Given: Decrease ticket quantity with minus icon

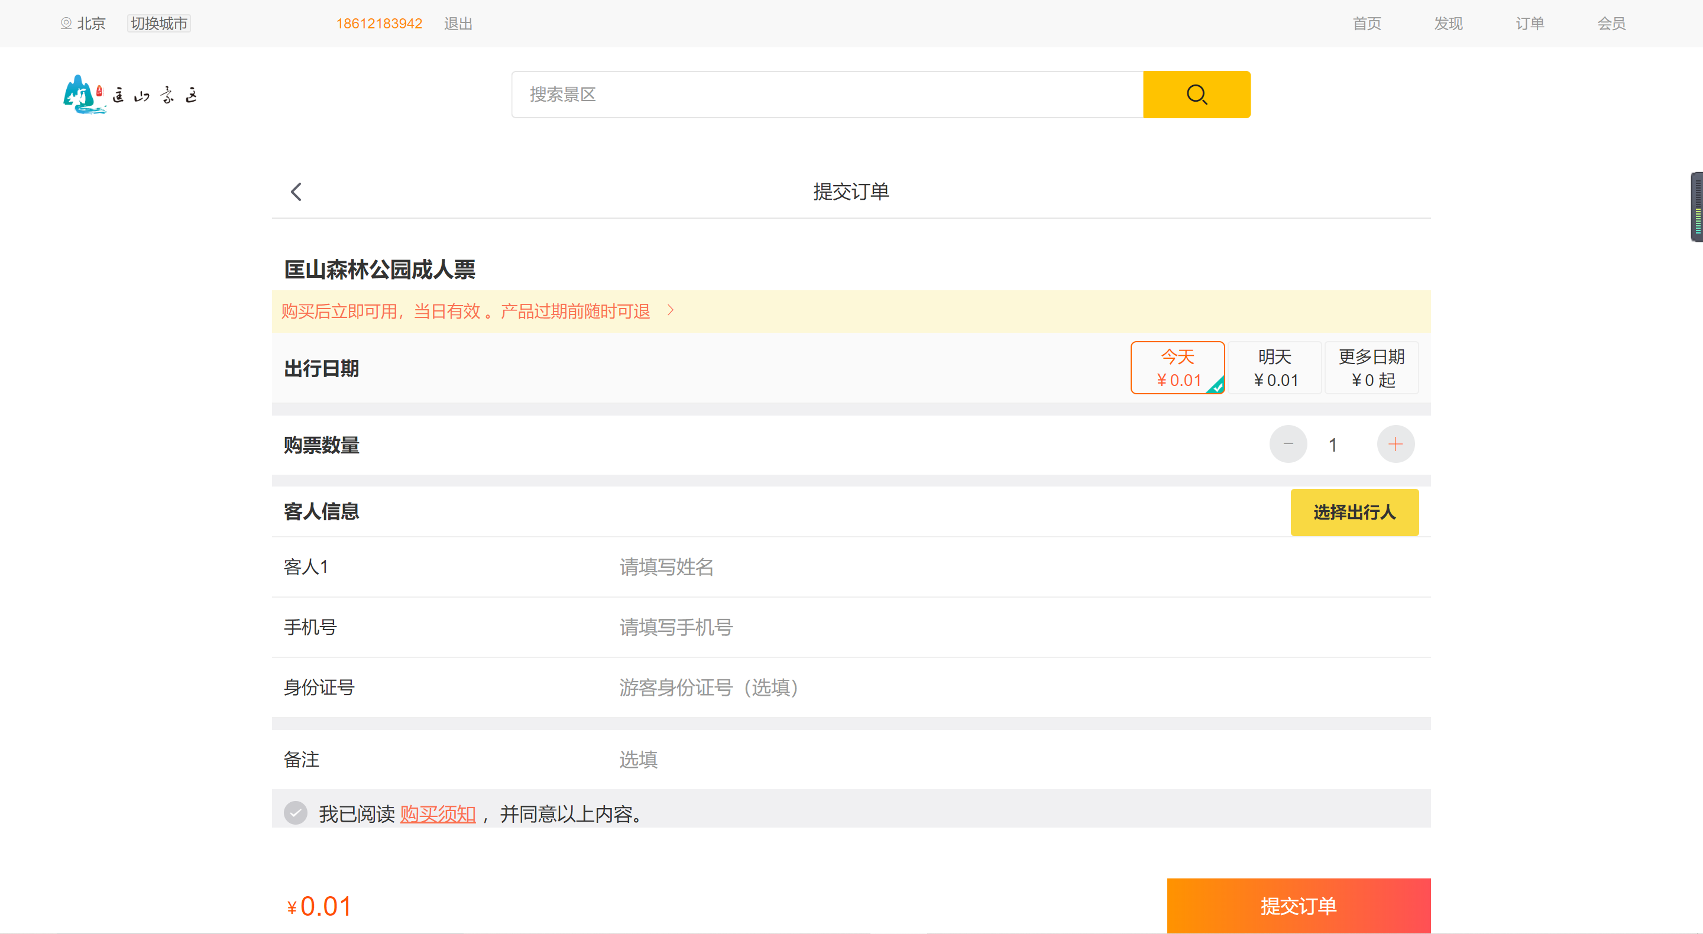Looking at the screenshot, I should [x=1288, y=444].
